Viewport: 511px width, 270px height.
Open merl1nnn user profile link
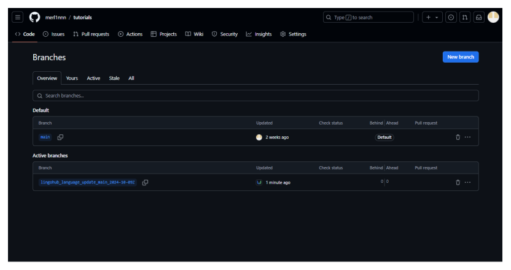[x=56, y=18]
